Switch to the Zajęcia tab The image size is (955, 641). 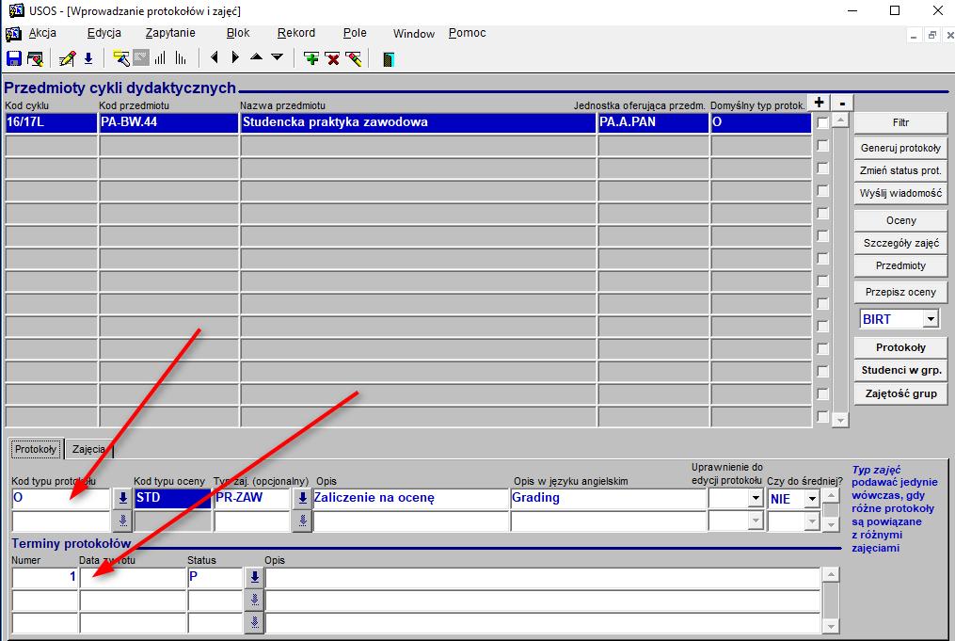(89, 449)
